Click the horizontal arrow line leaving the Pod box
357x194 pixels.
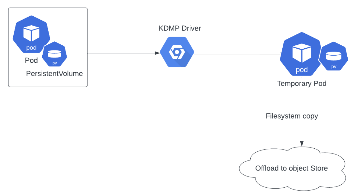(121, 53)
